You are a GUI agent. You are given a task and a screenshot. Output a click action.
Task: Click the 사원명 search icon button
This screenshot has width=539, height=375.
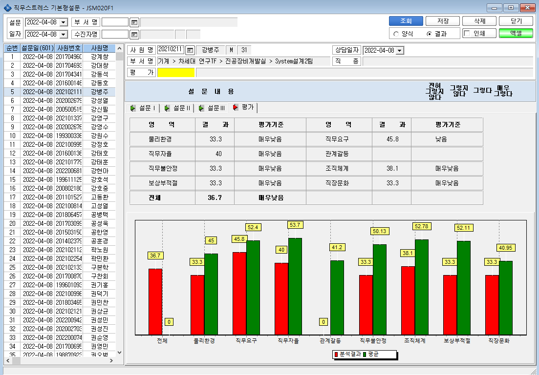click(x=190, y=50)
